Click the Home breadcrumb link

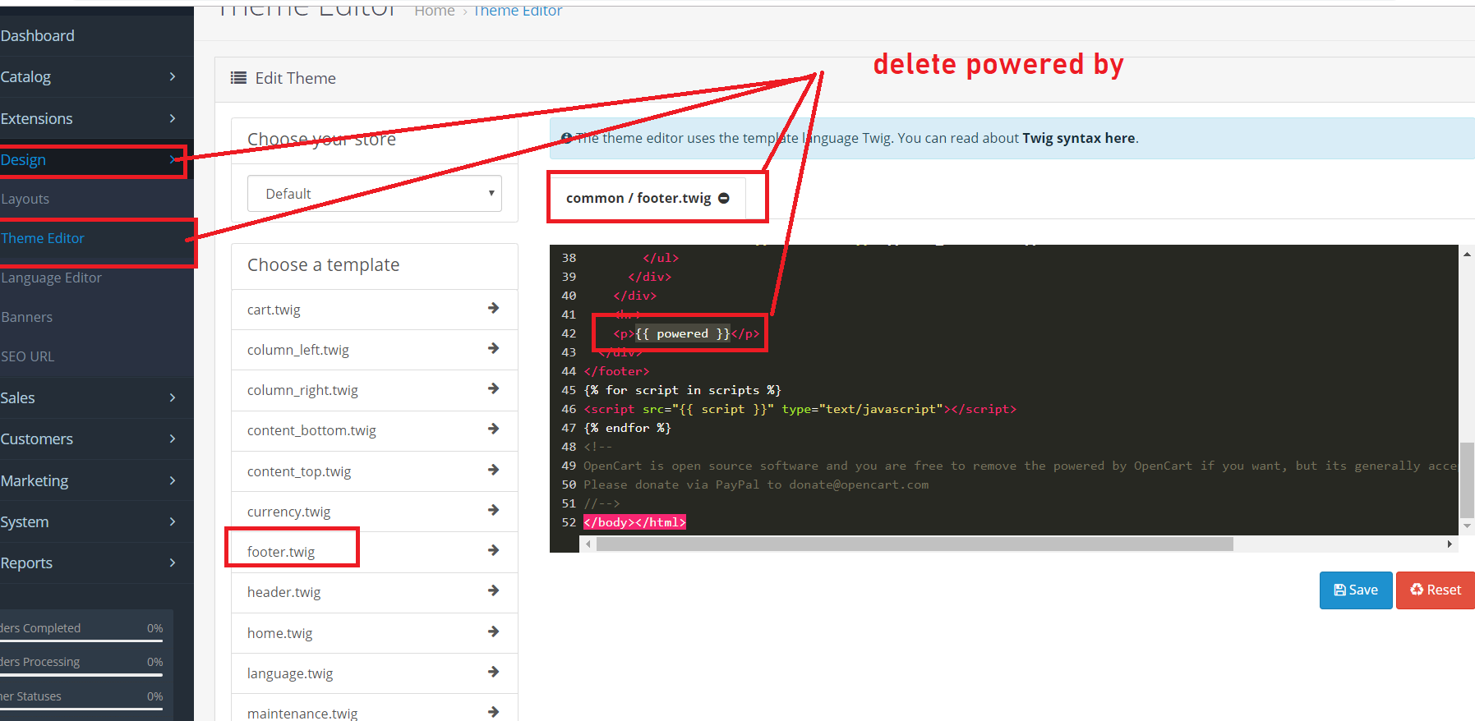[435, 11]
